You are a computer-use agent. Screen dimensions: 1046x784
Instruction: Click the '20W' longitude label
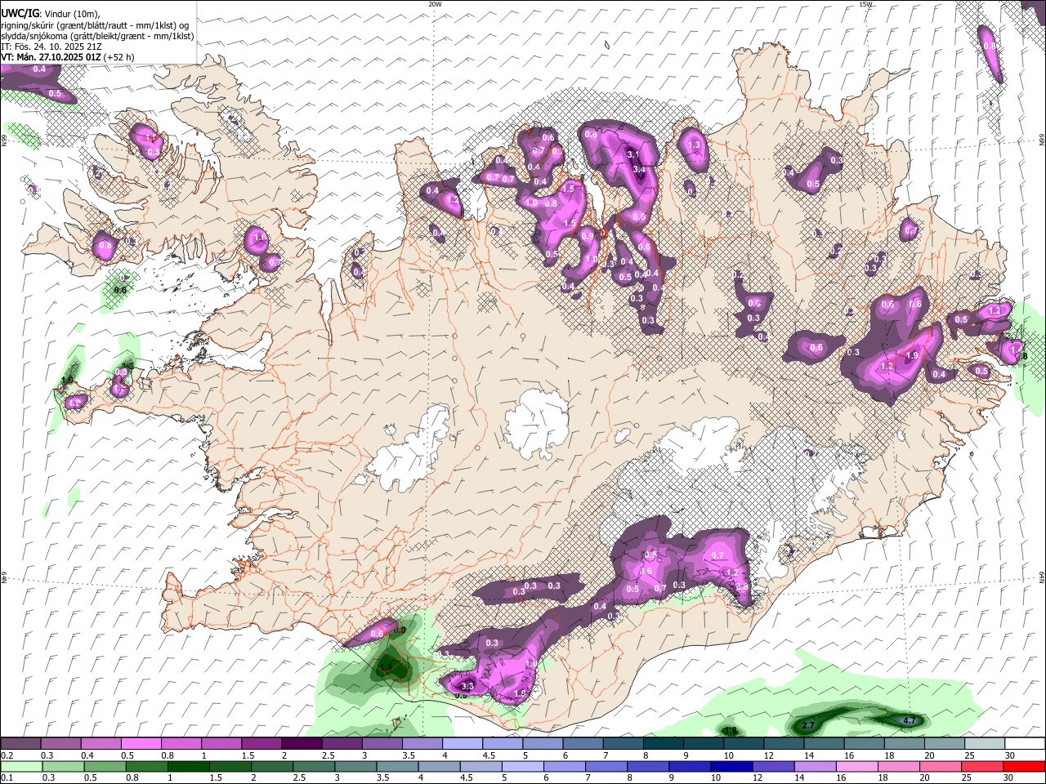point(435,4)
